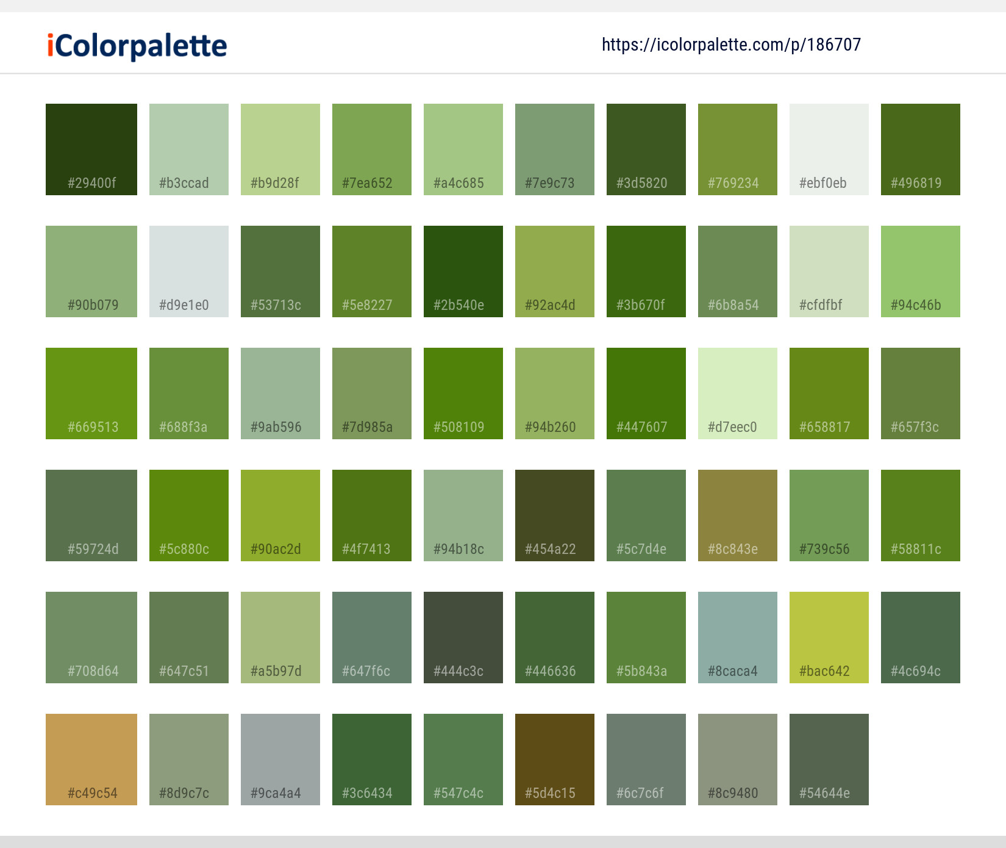Choose the olive #769234 swatch

(x=738, y=149)
